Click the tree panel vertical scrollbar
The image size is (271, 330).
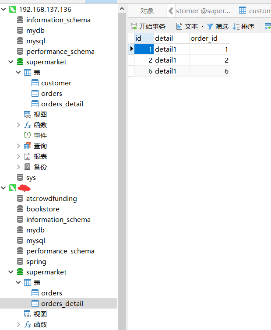[122, 171]
